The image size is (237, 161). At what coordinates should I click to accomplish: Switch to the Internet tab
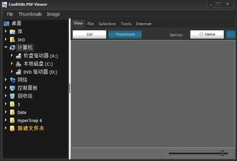pyautogui.click(x=144, y=24)
